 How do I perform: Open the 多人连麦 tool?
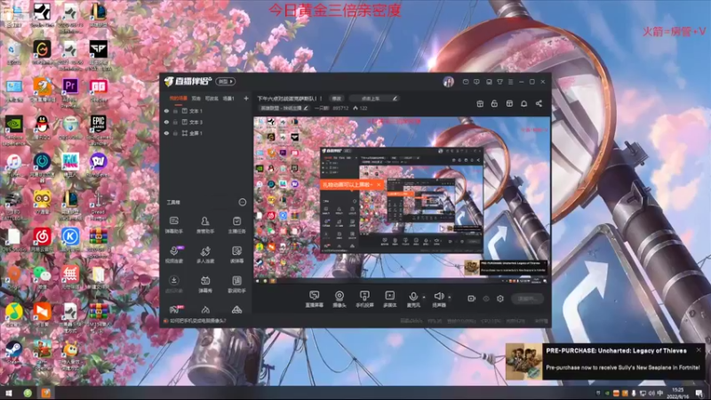click(x=205, y=255)
